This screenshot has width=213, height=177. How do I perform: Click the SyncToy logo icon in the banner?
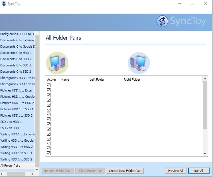(x=162, y=21)
